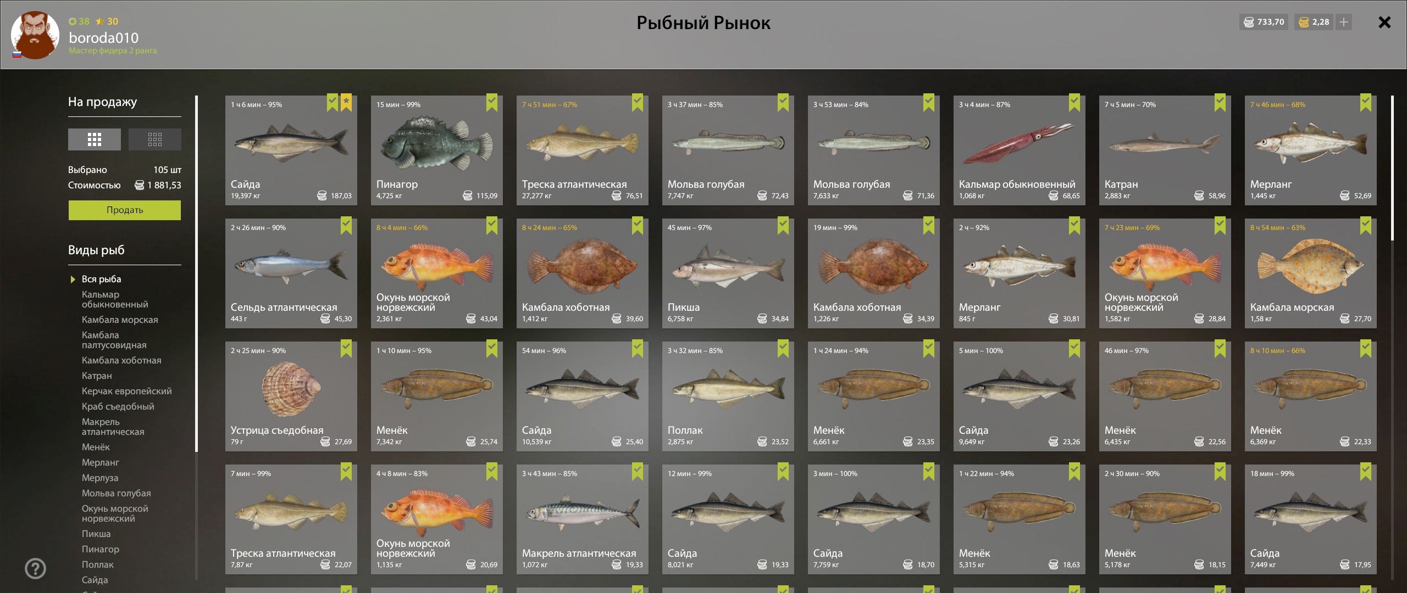This screenshot has height=593, width=1407.
Task: Click the gold star badge on Сайда card
Action: coord(346,103)
